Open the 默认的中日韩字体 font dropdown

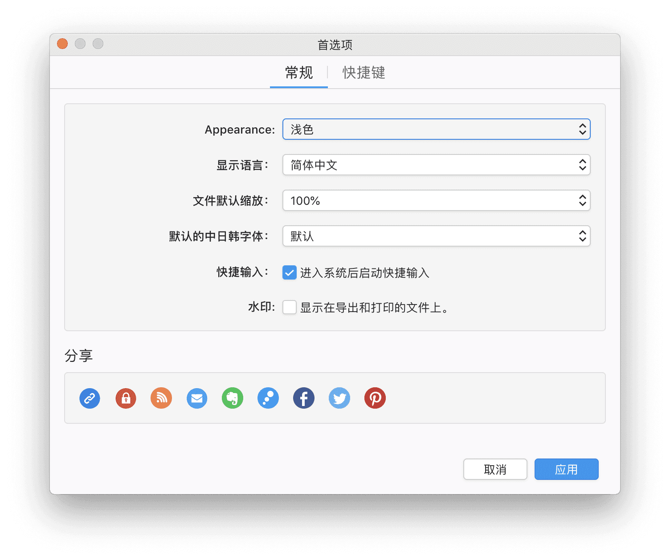[436, 236]
